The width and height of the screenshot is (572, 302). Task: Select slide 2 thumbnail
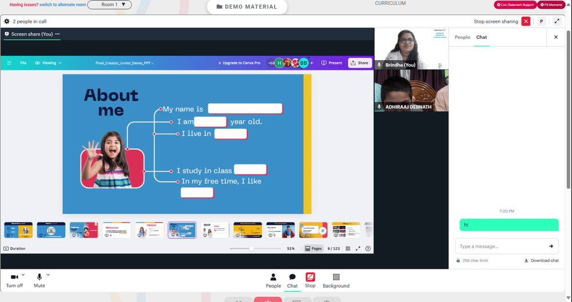pyautogui.click(x=51, y=230)
